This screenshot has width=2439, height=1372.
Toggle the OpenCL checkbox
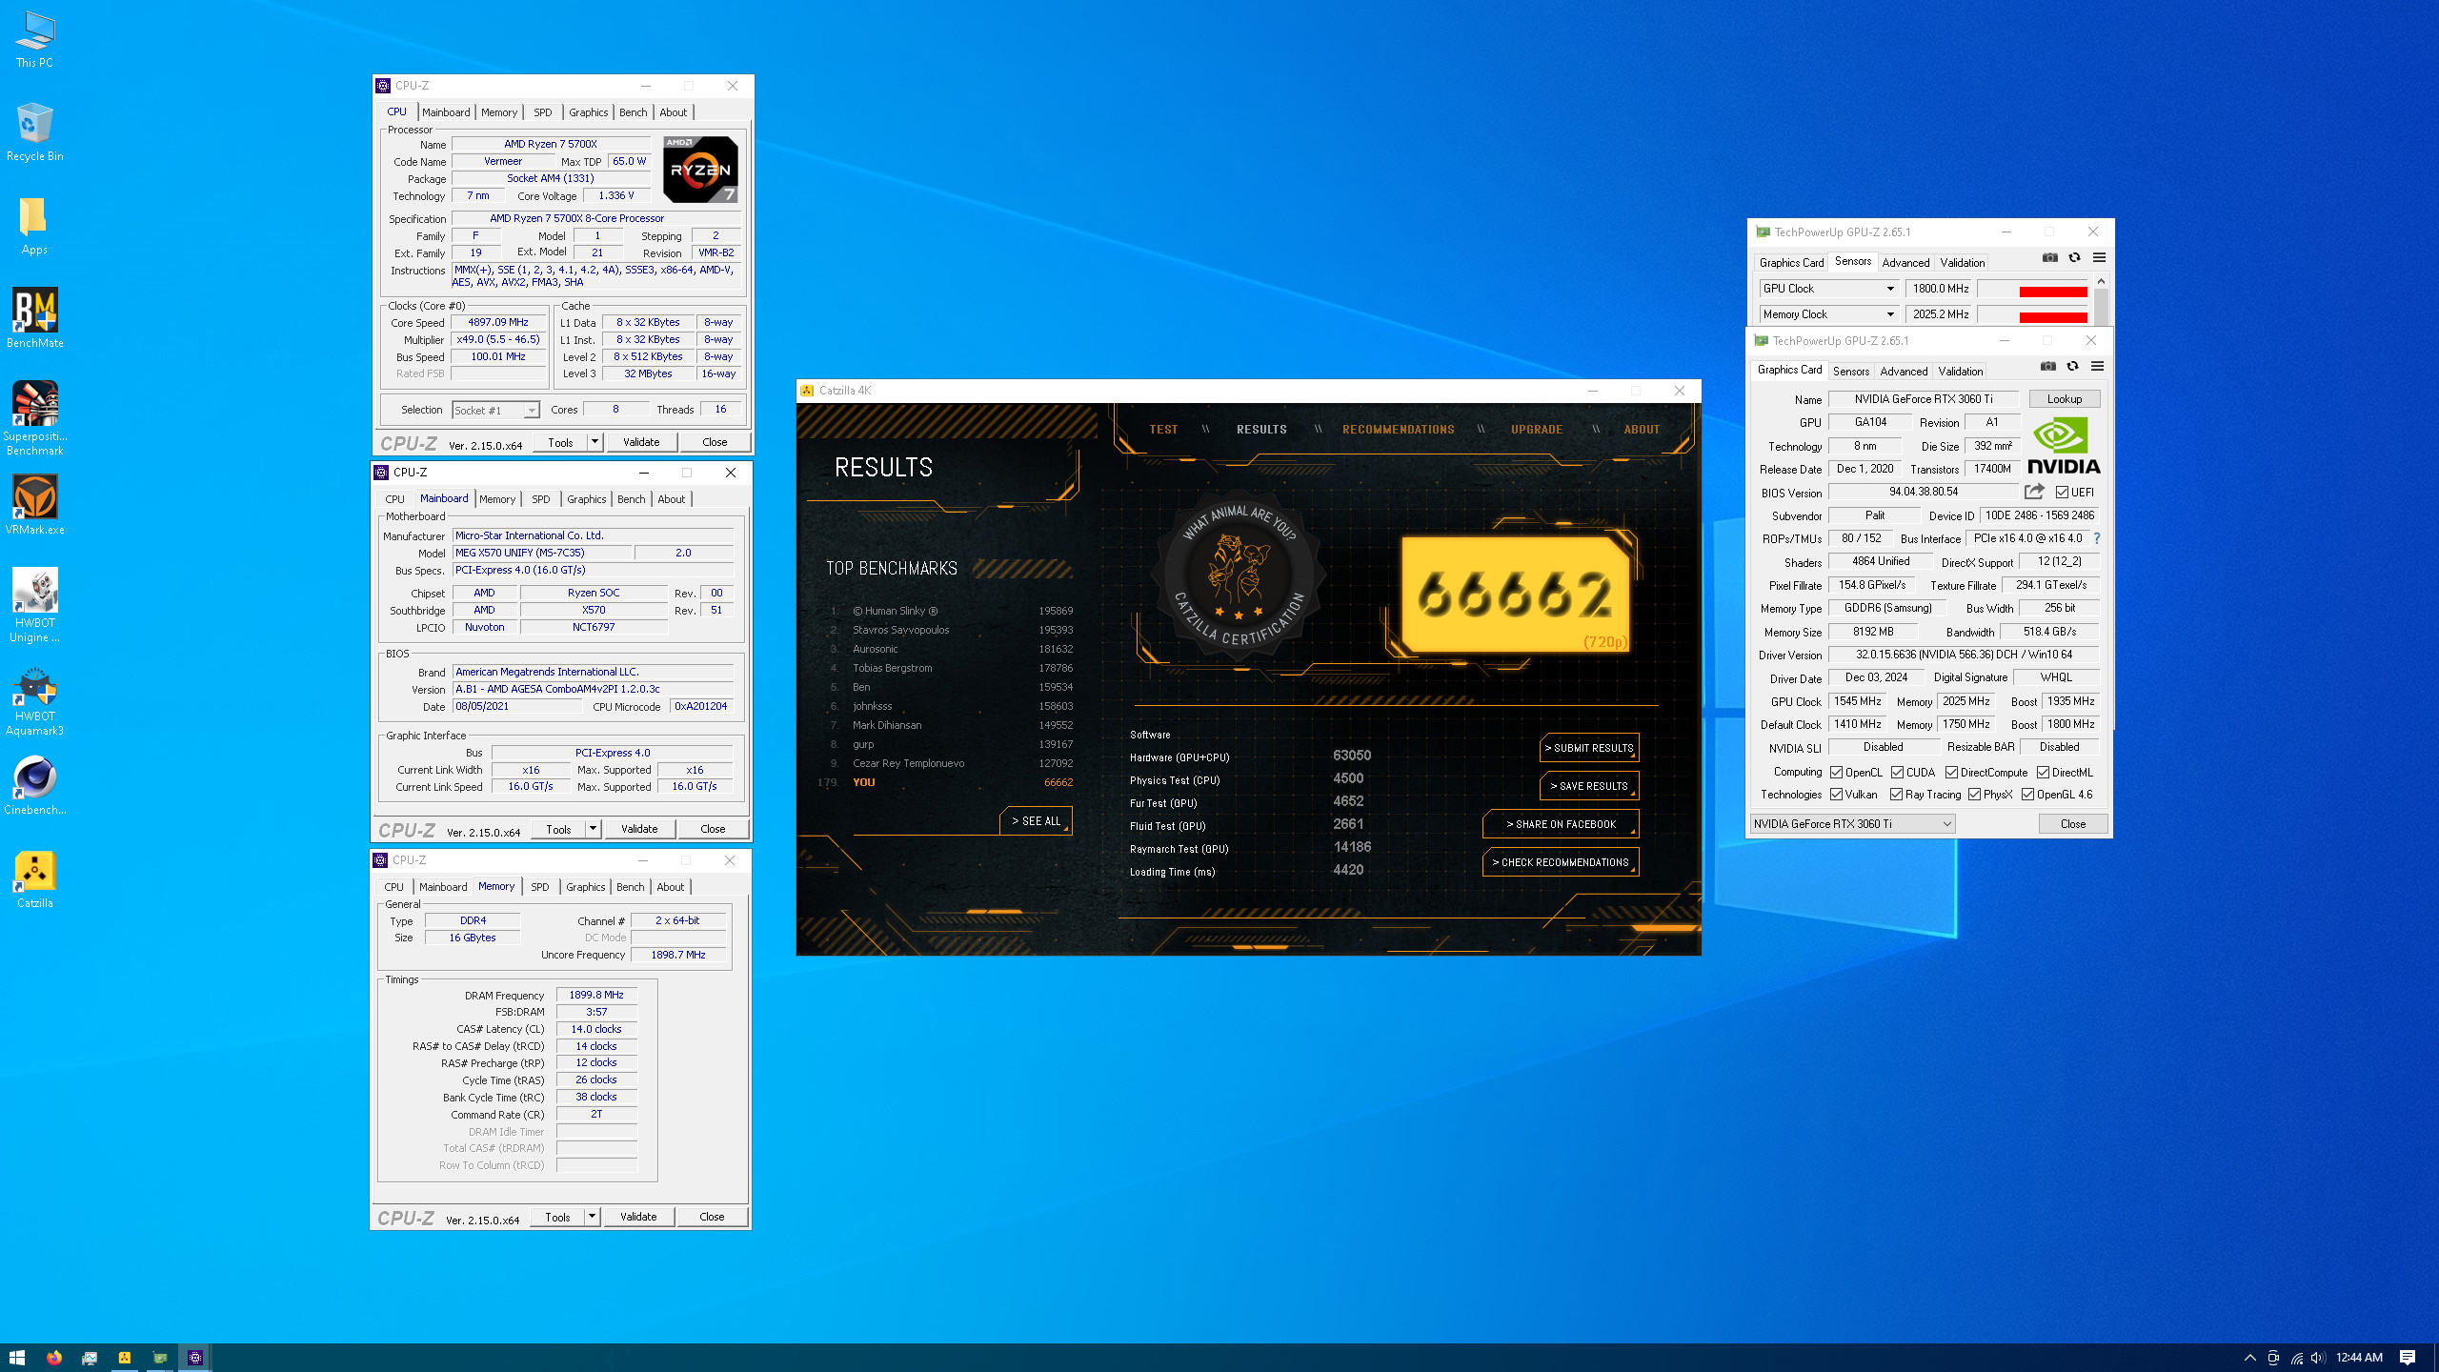pyautogui.click(x=1837, y=773)
